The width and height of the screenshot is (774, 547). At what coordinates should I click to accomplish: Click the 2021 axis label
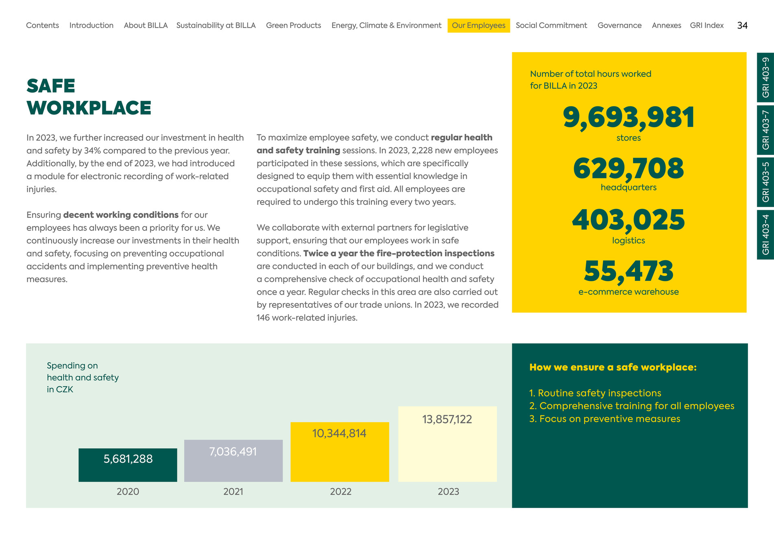tap(233, 492)
